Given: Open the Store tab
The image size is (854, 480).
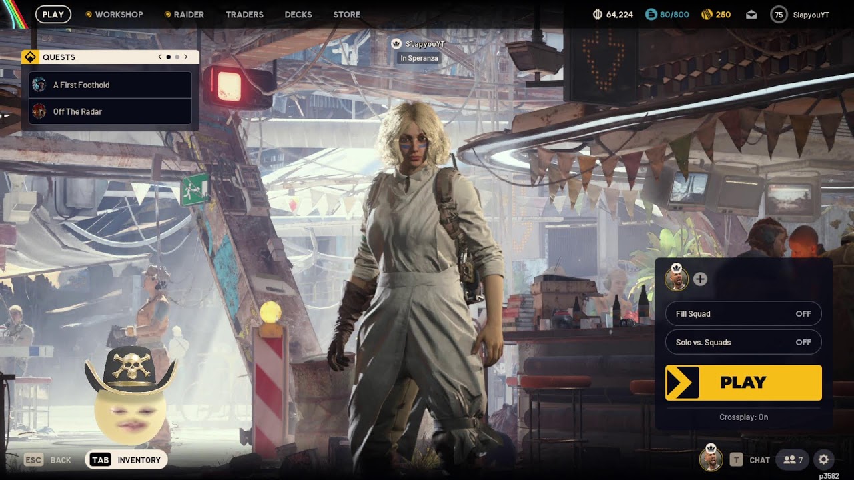Looking at the screenshot, I should [347, 15].
